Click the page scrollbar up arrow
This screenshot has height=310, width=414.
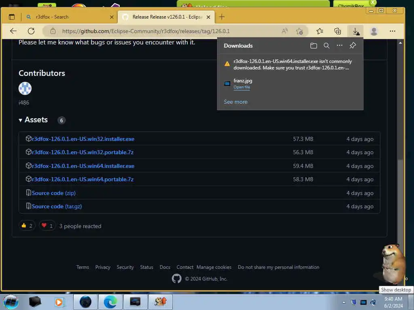point(400,43)
